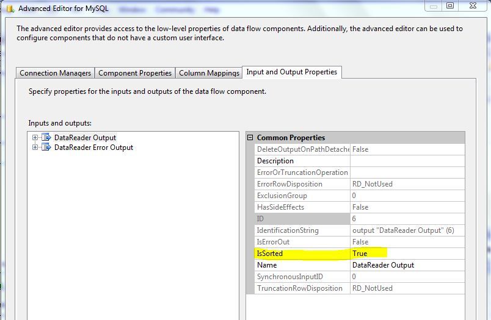Viewport: 491px width, 320px height.
Task: Select the ID property row label
Action: coord(302,219)
